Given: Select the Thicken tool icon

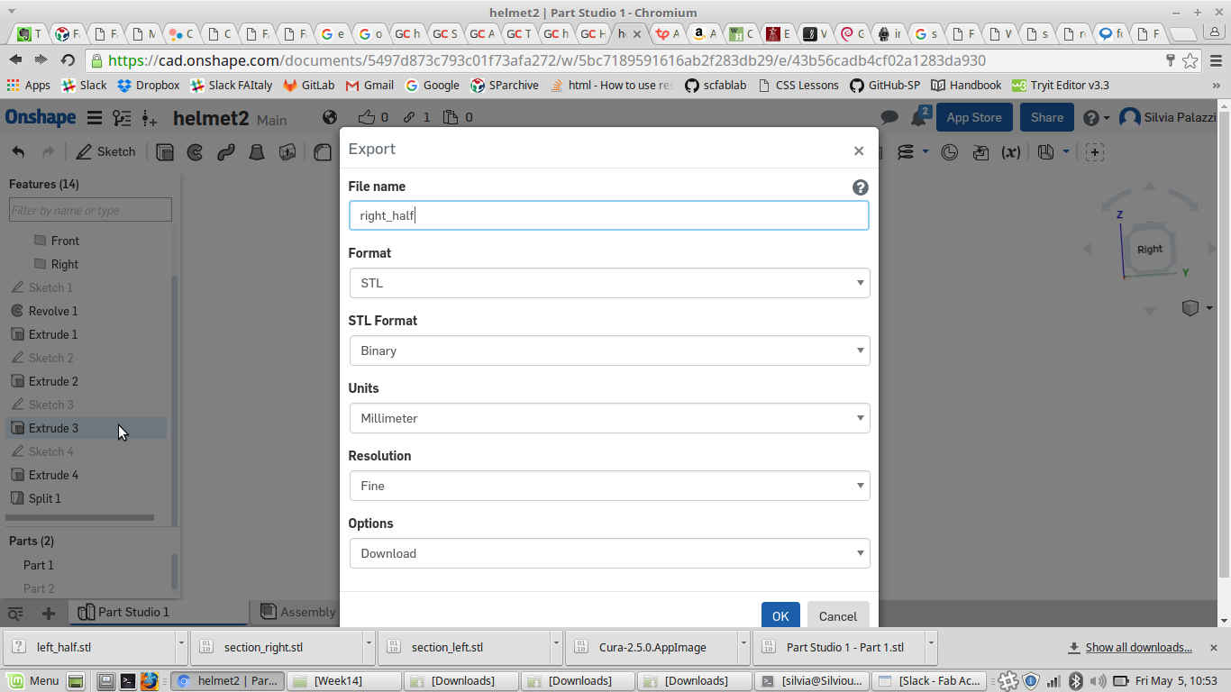Looking at the screenshot, I should point(287,152).
